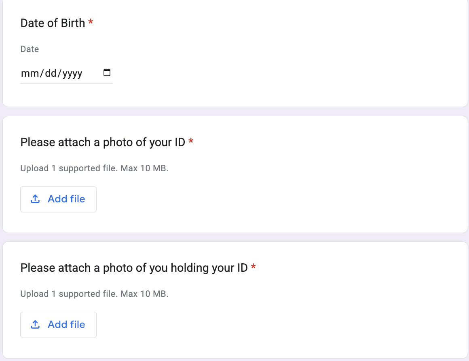This screenshot has height=361, width=469.
Task: Click the upload arrow icon under holding your ID
Action: tap(35, 325)
